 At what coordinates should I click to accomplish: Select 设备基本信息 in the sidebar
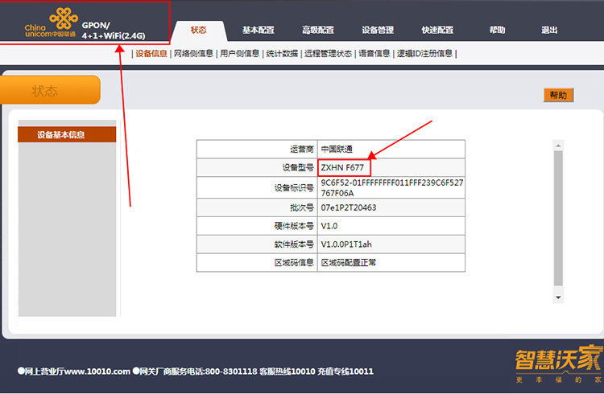(67, 134)
